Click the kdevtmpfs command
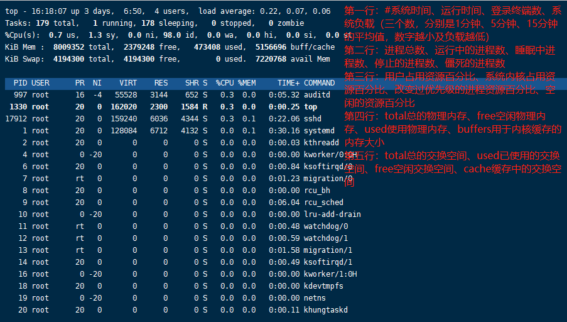The image size is (567, 322). pyautogui.click(x=323, y=286)
